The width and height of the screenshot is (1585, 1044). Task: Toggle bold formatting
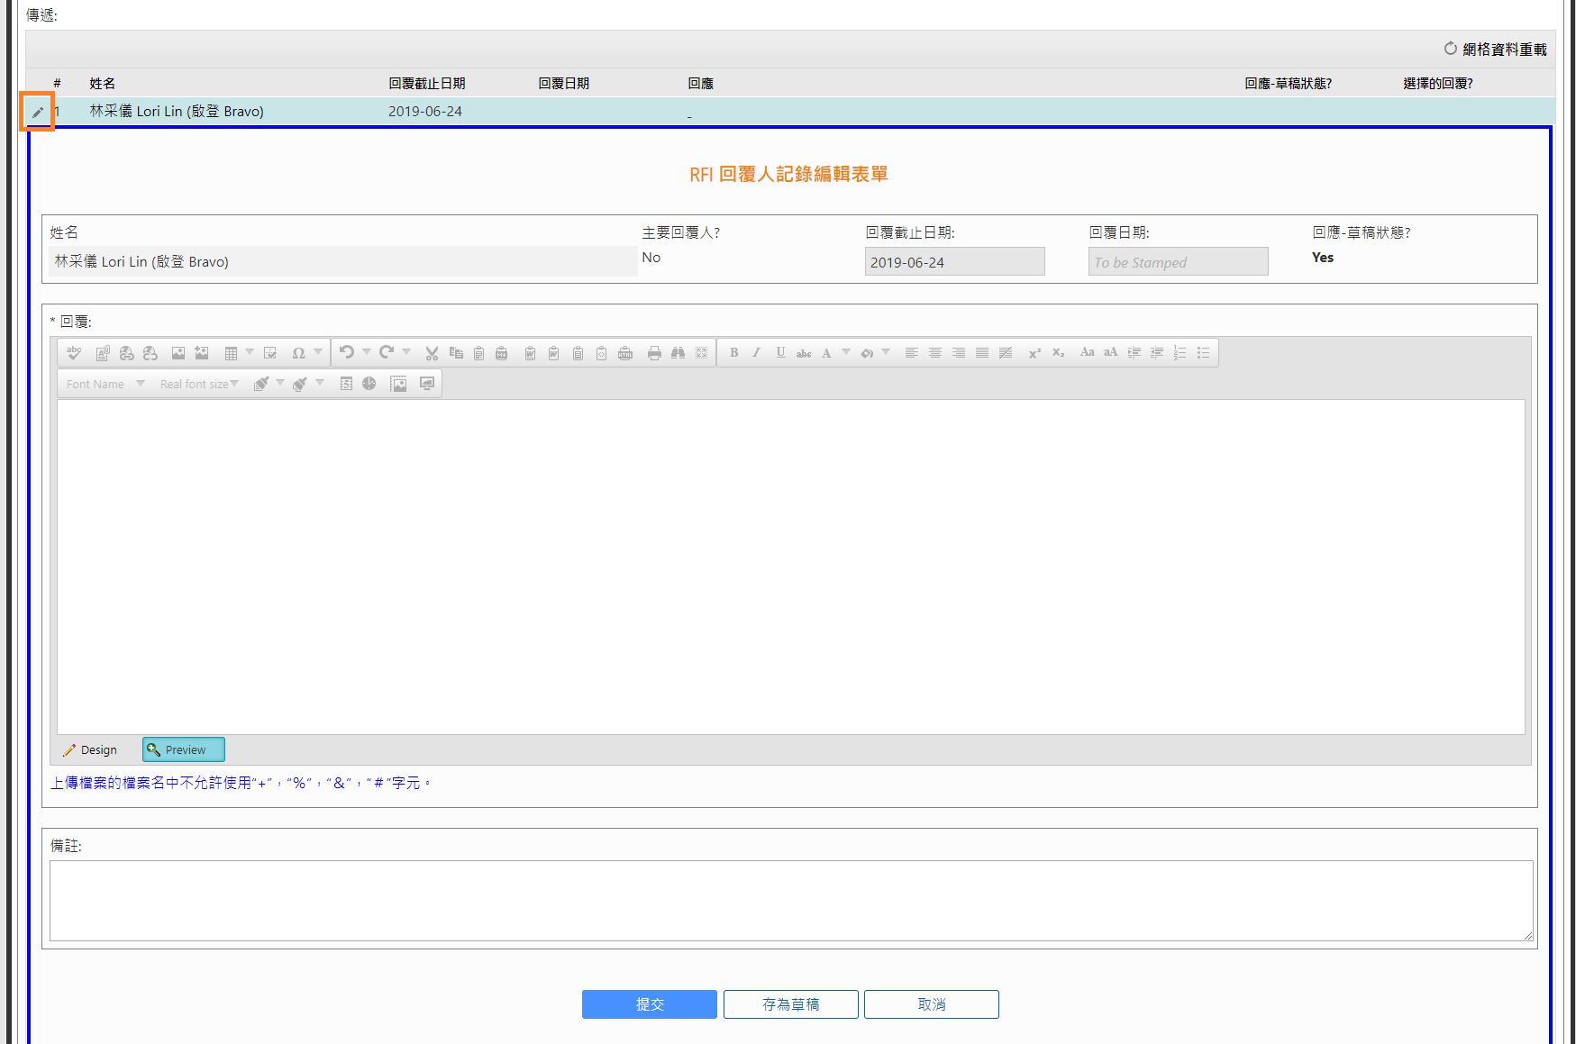coord(734,353)
